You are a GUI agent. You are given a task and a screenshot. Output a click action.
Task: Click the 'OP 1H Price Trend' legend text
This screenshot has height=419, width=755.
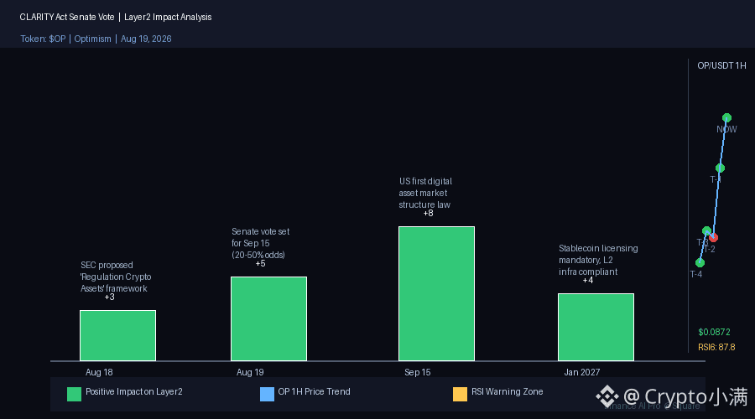click(x=314, y=391)
